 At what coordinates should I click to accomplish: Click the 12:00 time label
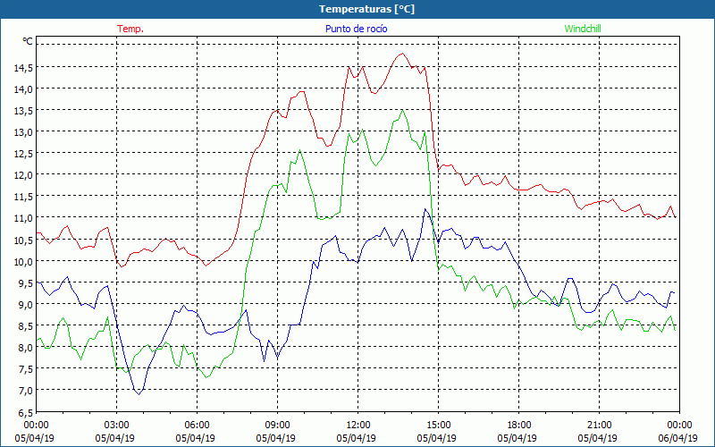358,425
